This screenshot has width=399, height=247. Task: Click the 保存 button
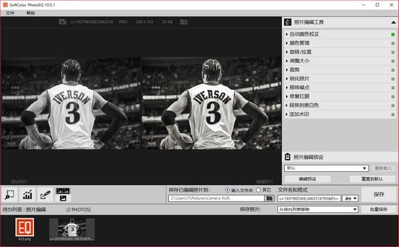tap(378, 194)
